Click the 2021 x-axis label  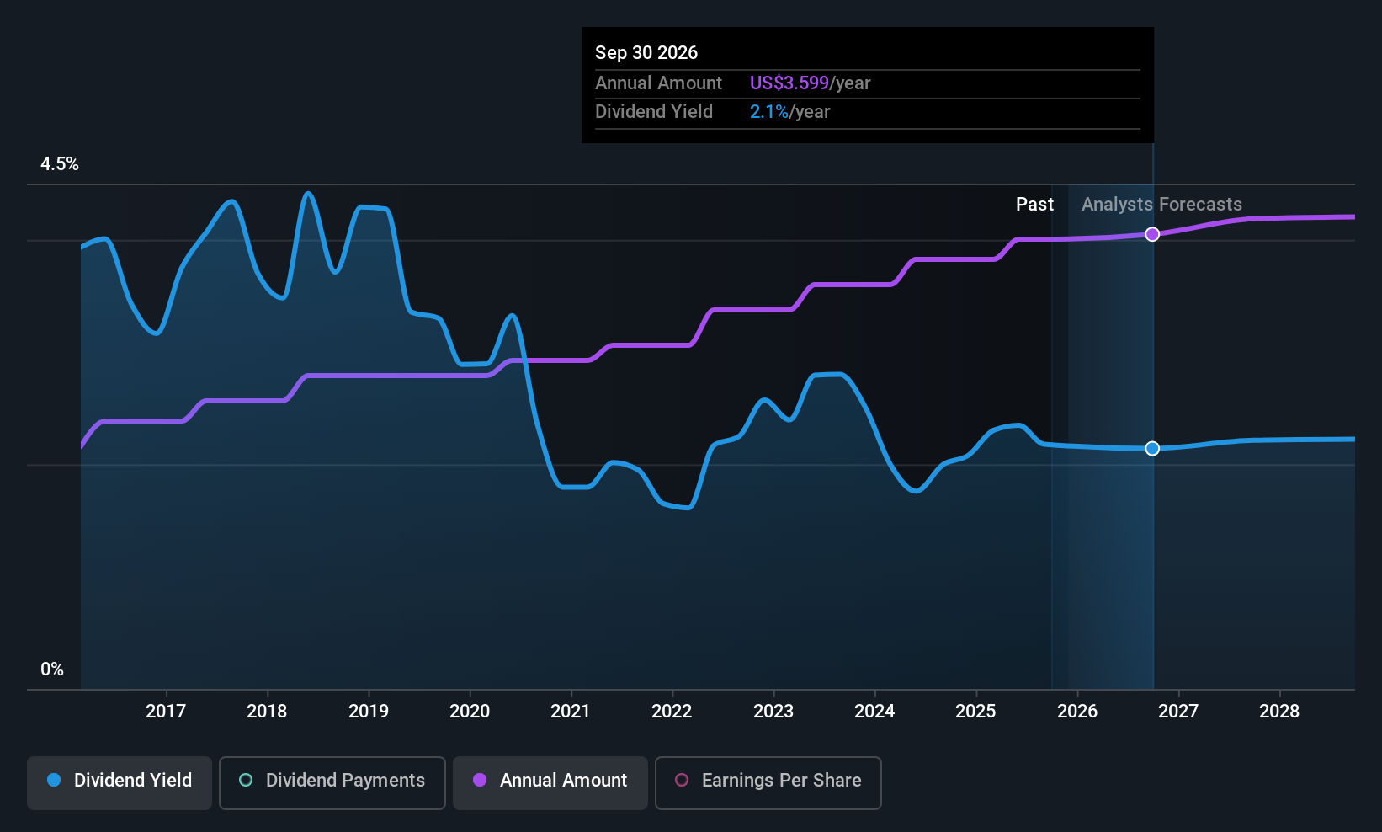[571, 712]
